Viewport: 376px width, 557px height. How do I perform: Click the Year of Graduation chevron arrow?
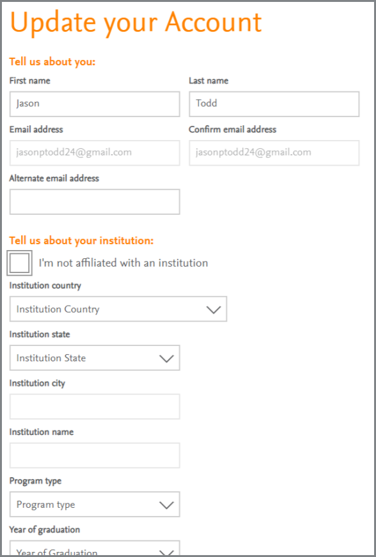[x=166, y=552]
